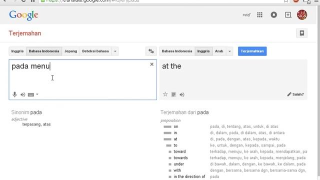Expand the source language dropdown arrow
Image resolution: width=320 pixels, height=180 pixels.
tap(115, 51)
